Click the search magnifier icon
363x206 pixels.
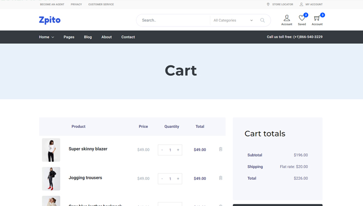click(x=263, y=20)
